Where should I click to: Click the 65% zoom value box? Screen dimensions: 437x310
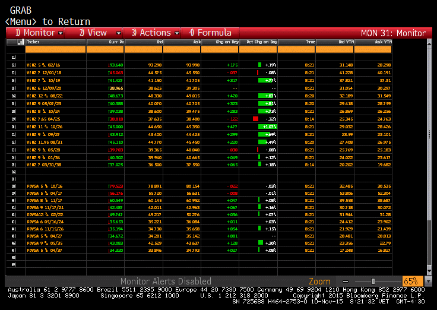pyautogui.click(x=412, y=281)
